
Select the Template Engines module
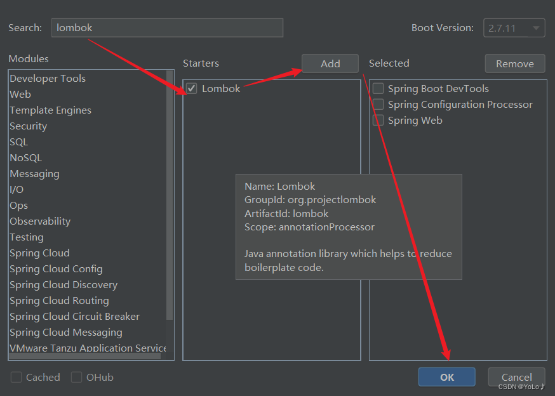[87, 110]
